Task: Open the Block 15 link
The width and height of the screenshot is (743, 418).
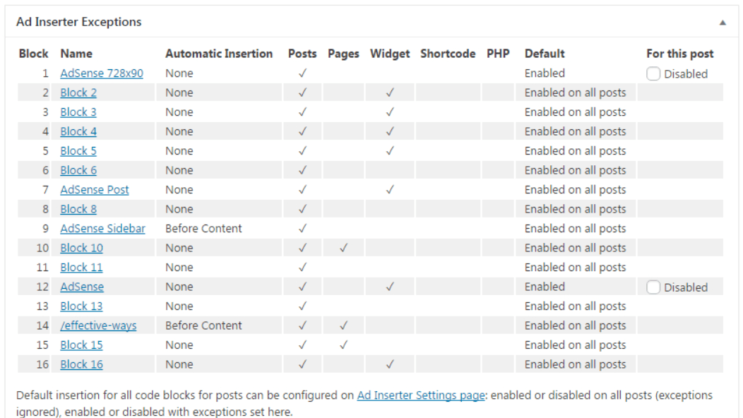Action: click(x=81, y=345)
